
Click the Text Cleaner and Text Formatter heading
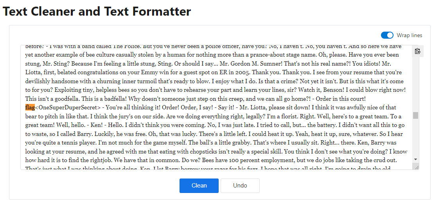coord(97,12)
